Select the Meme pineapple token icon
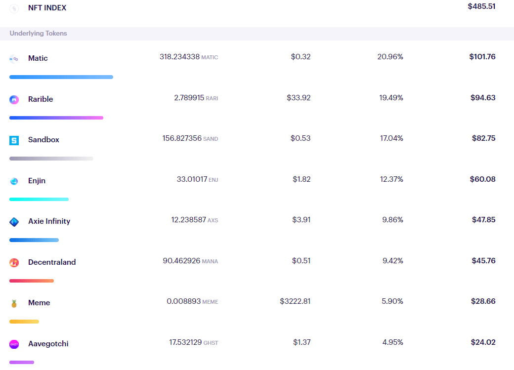The width and height of the screenshot is (514, 370). point(13,302)
